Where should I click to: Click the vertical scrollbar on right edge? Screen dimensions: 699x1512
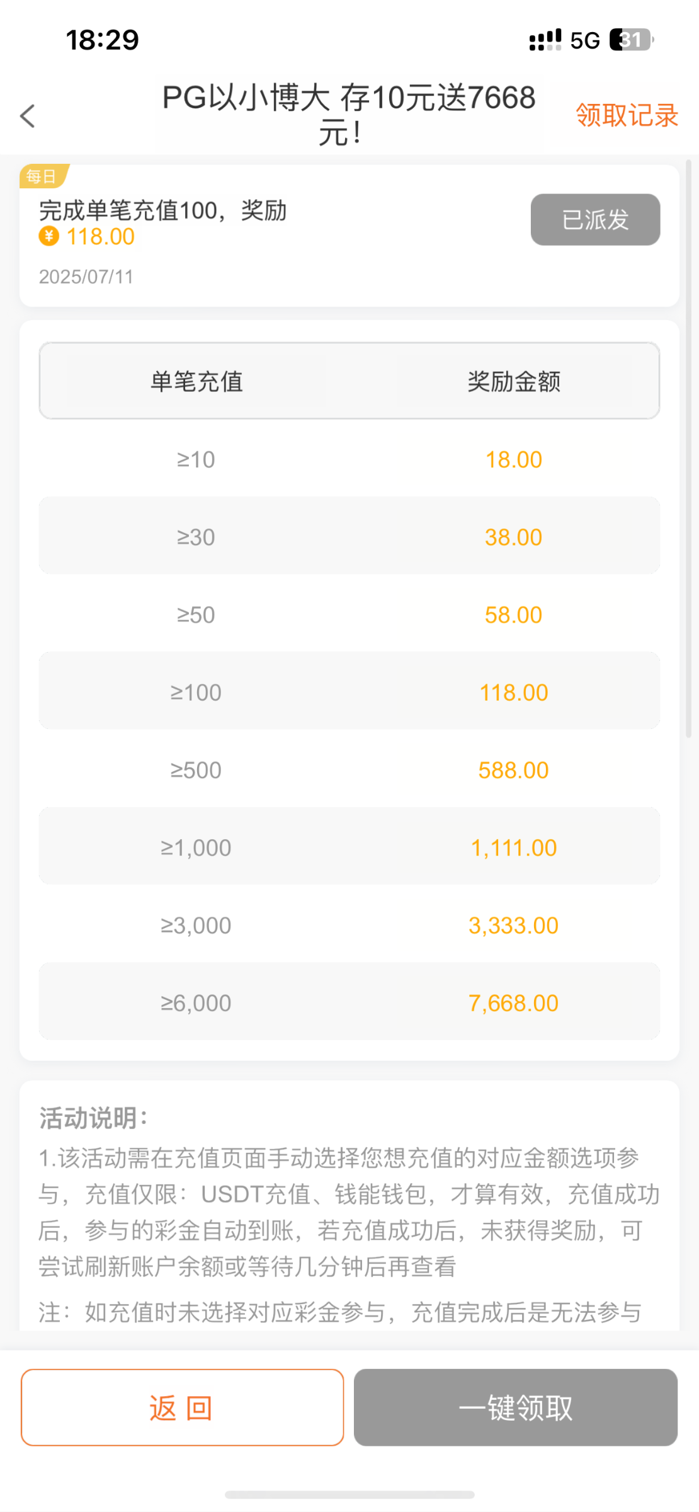[689, 447]
